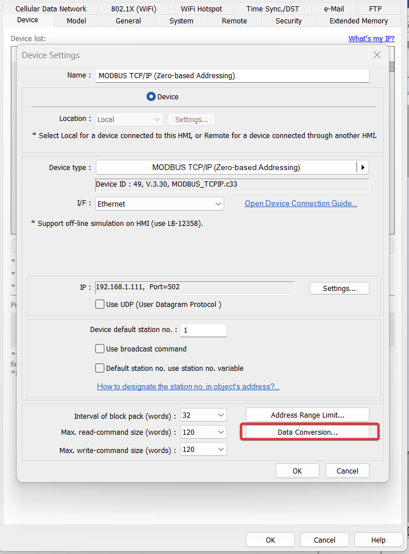Open Device Connection Guide link
Screen dimensions: 409x554
click(x=301, y=204)
